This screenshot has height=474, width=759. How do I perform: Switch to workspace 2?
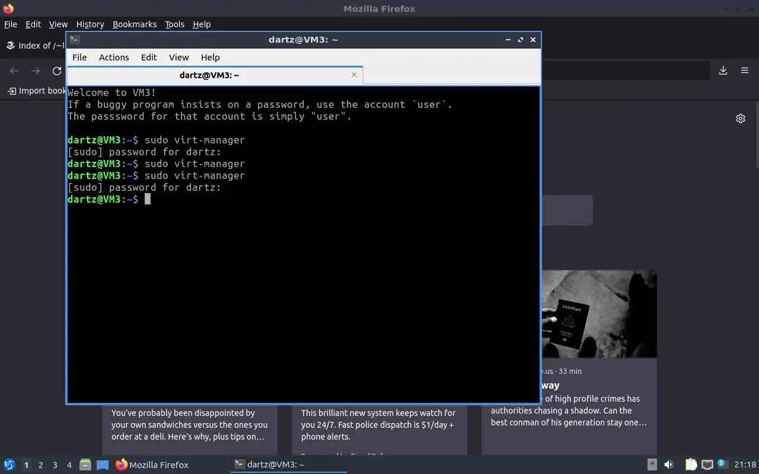click(x=40, y=465)
